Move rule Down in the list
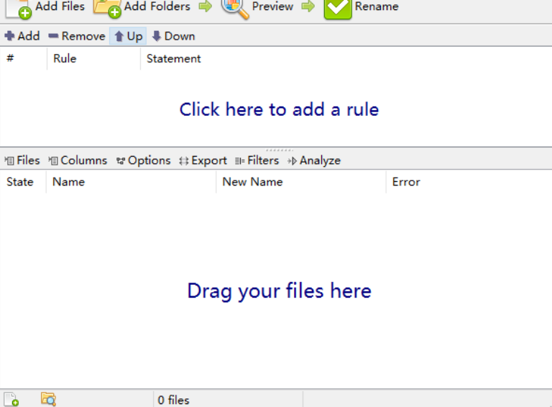This screenshot has width=552, height=407. [x=173, y=36]
